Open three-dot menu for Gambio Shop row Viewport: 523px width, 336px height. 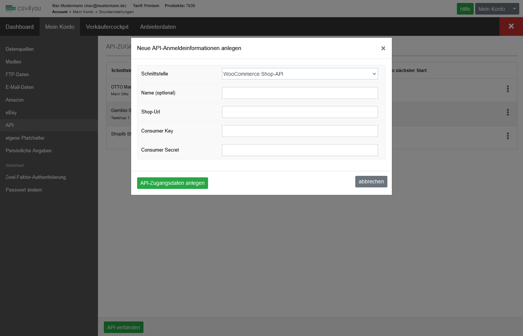coord(508,112)
